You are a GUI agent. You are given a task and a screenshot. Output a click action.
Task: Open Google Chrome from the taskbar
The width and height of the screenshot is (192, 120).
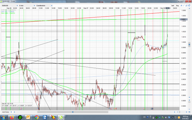pos(37,118)
